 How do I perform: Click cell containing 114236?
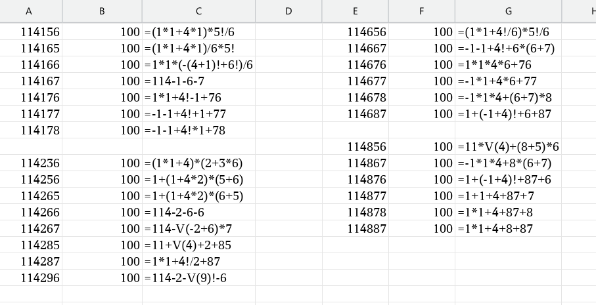tap(31, 163)
